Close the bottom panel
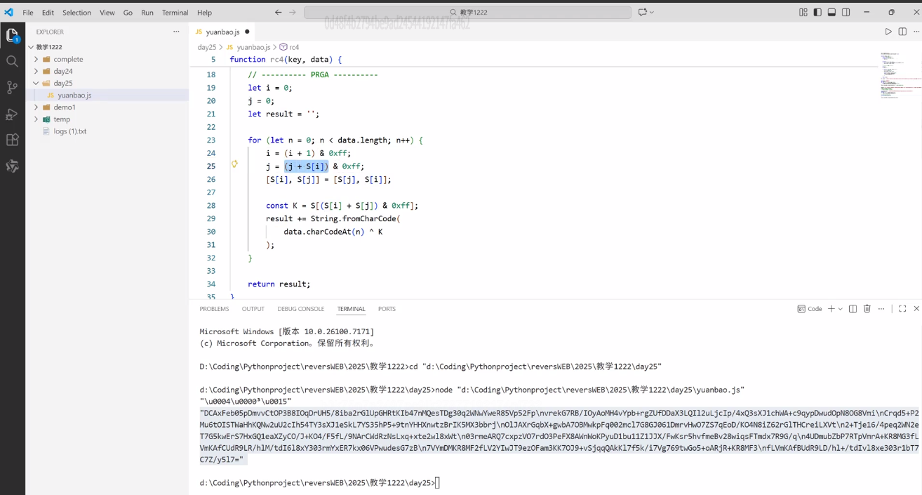This screenshot has width=922, height=495. 916,309
